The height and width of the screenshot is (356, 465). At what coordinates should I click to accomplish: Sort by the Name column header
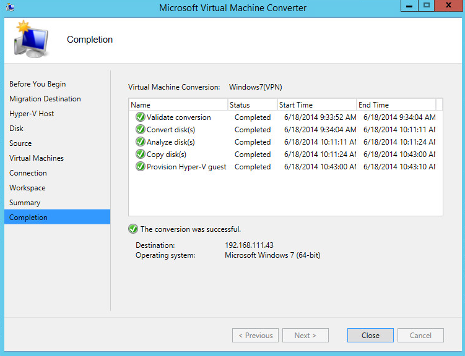coord(178,104)
